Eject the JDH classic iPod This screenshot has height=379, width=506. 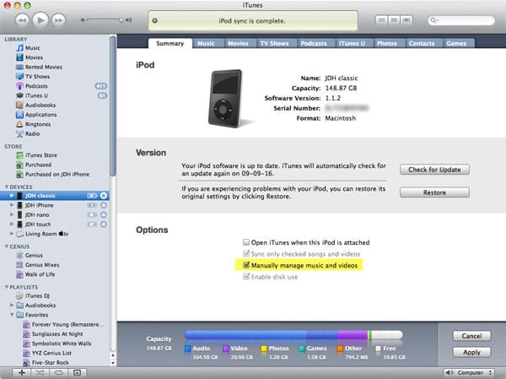point(103,195)
